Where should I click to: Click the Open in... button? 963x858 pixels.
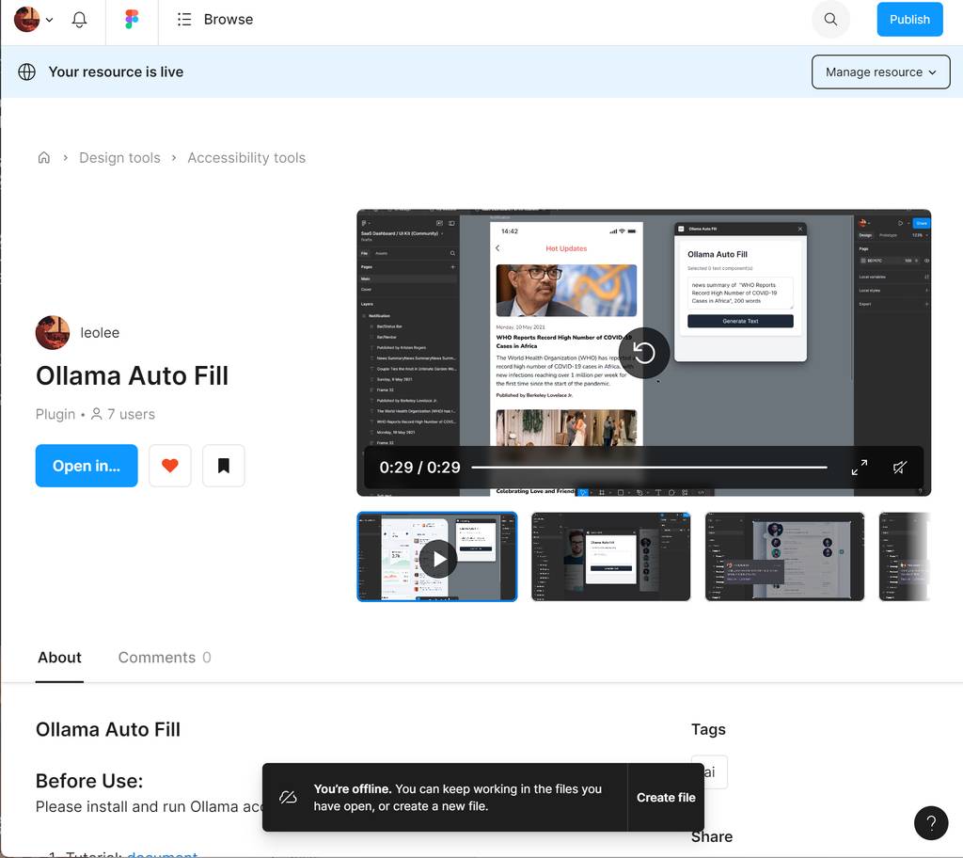click(87, 466)
